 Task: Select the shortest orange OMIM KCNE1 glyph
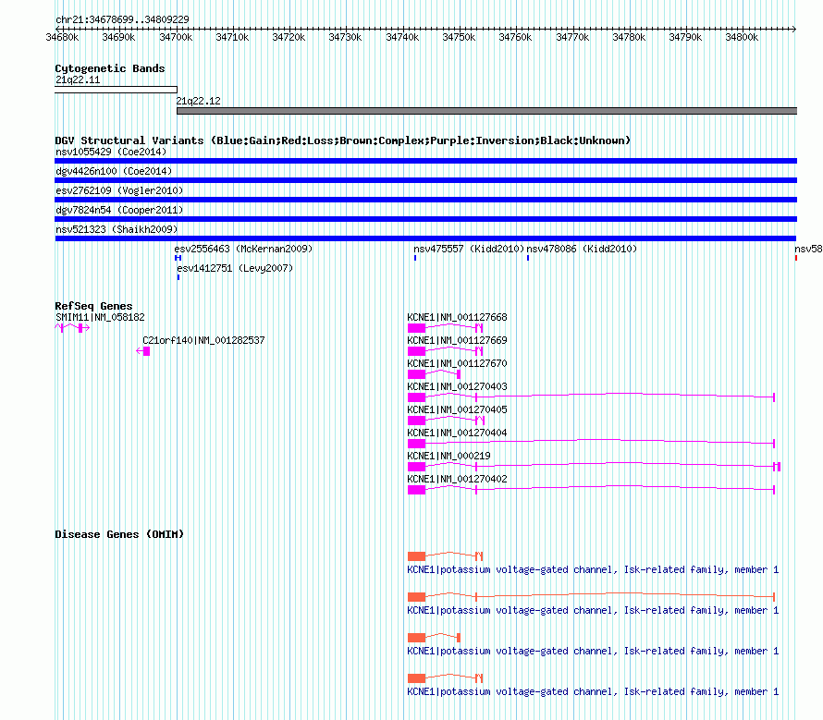point(434,638)
